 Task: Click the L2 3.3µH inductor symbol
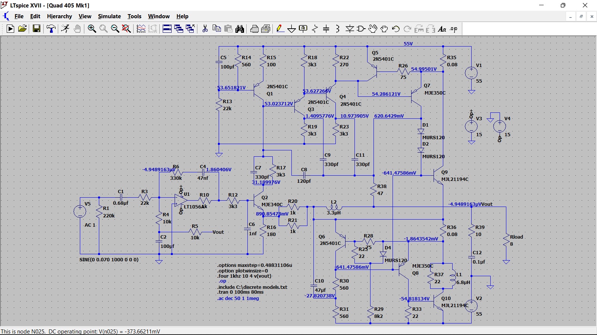pos(334,207)
